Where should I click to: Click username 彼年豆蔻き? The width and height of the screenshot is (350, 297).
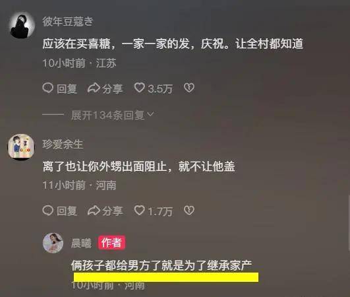pyautogui.click(x=68, y=22)
